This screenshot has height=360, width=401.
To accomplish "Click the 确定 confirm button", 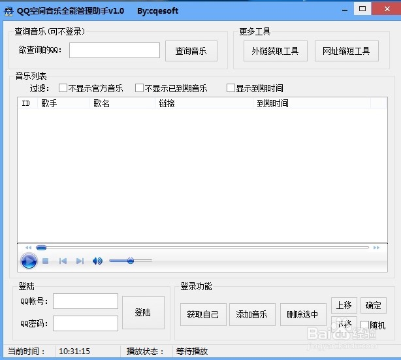I will pyautogui.click(x=373, y=306).
